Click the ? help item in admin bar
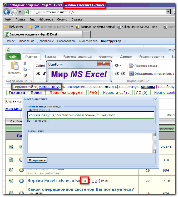The image size is (178, 197). [125, 41]
